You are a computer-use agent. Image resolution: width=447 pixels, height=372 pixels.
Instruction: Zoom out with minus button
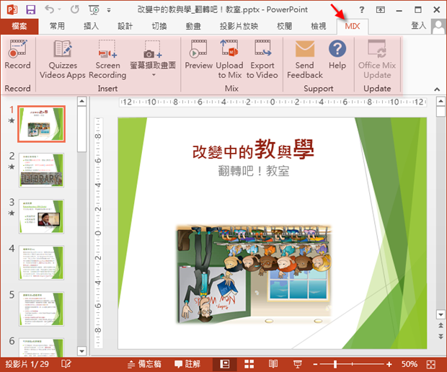click(315, 364)
